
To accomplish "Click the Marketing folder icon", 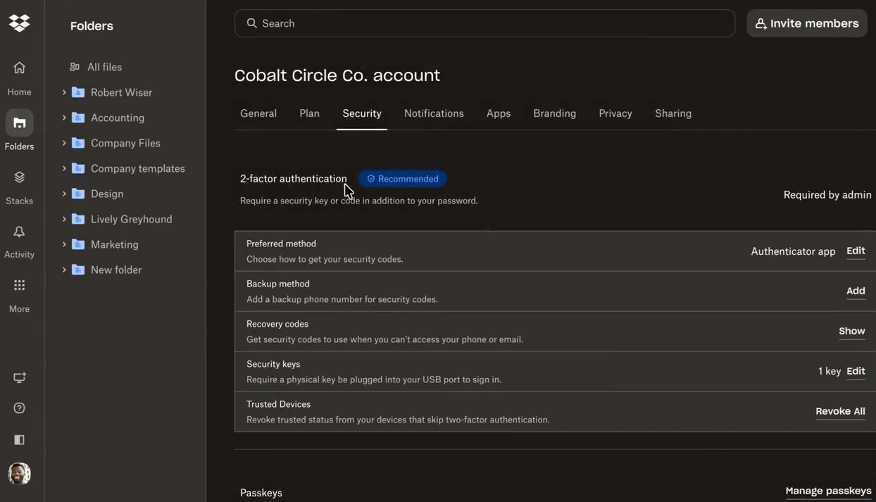I will point(78,244).
